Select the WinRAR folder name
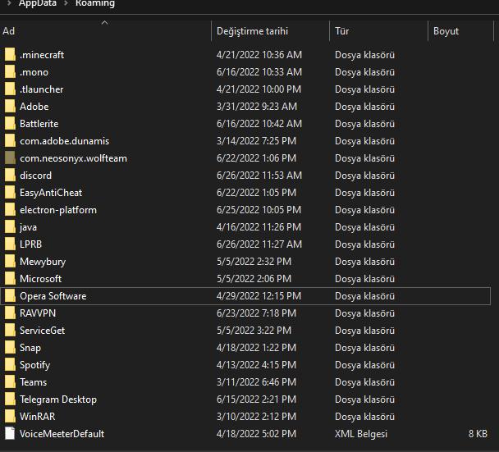The image size is (499, 452). tap(38, 417)
